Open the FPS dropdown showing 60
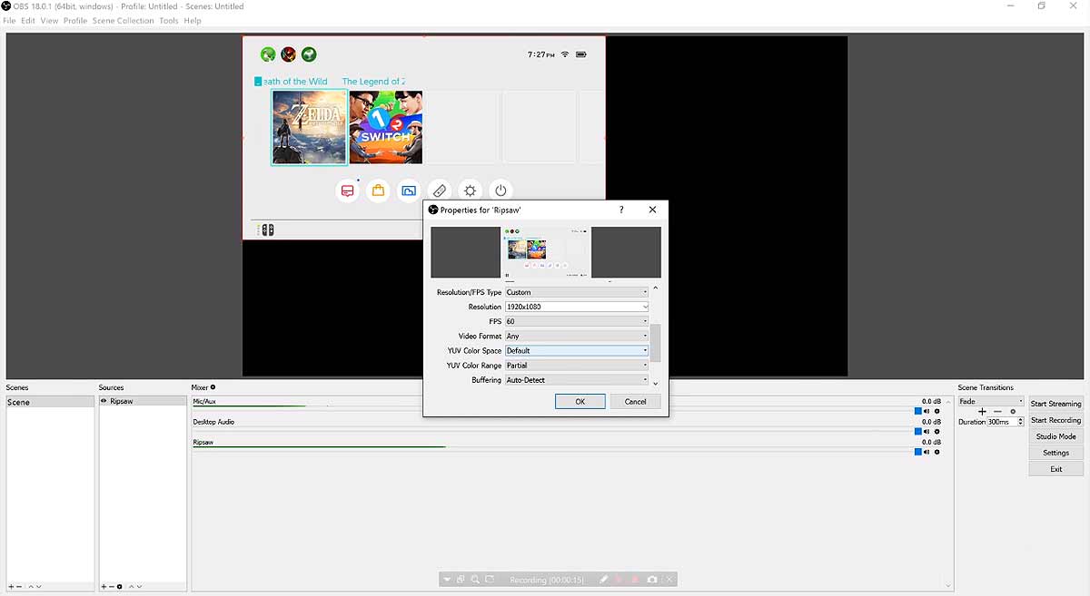 577,321
